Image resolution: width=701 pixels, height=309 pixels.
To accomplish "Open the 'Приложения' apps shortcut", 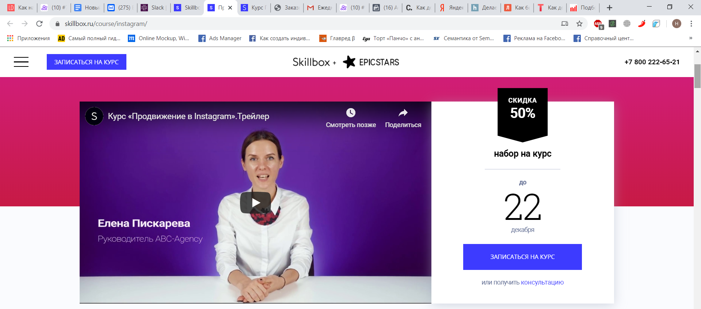I will pyautogui.click(x=28, y=38).
